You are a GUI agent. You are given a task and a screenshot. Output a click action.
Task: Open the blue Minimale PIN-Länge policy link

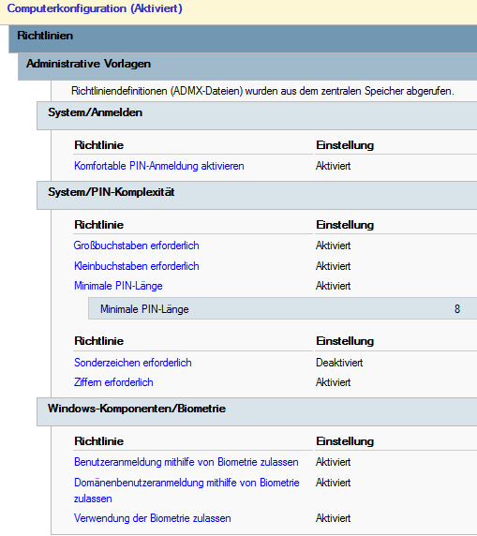point(118,286)
